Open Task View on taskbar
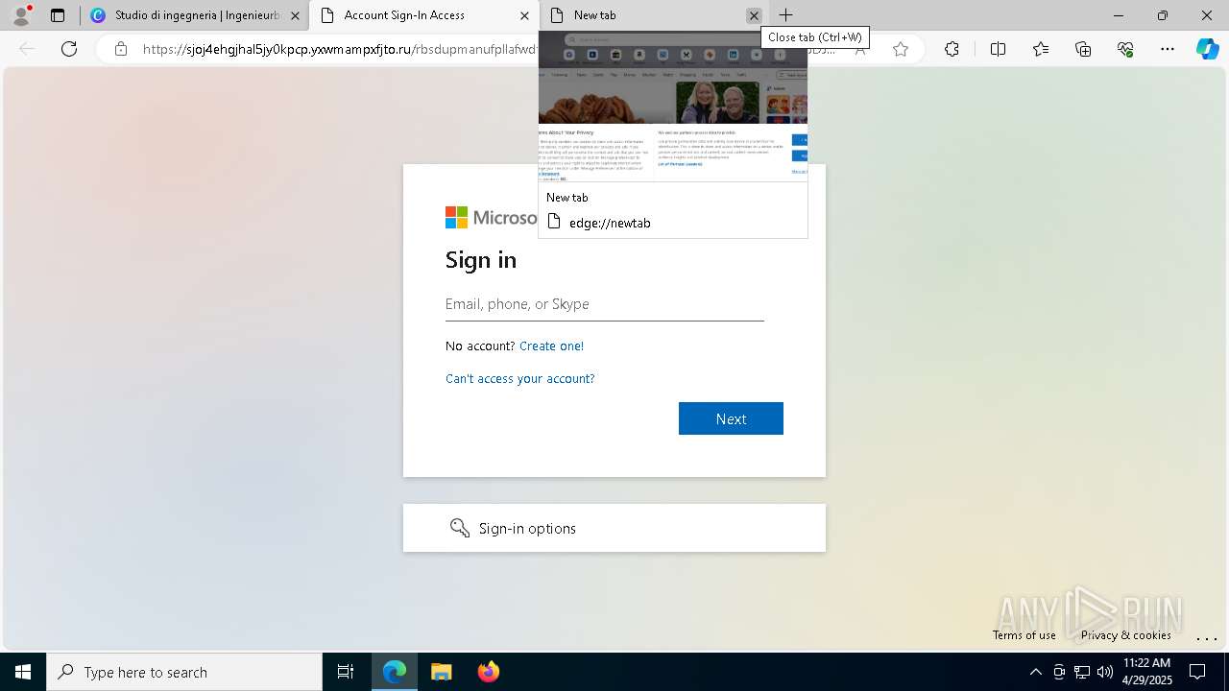 tap(346, 672)
